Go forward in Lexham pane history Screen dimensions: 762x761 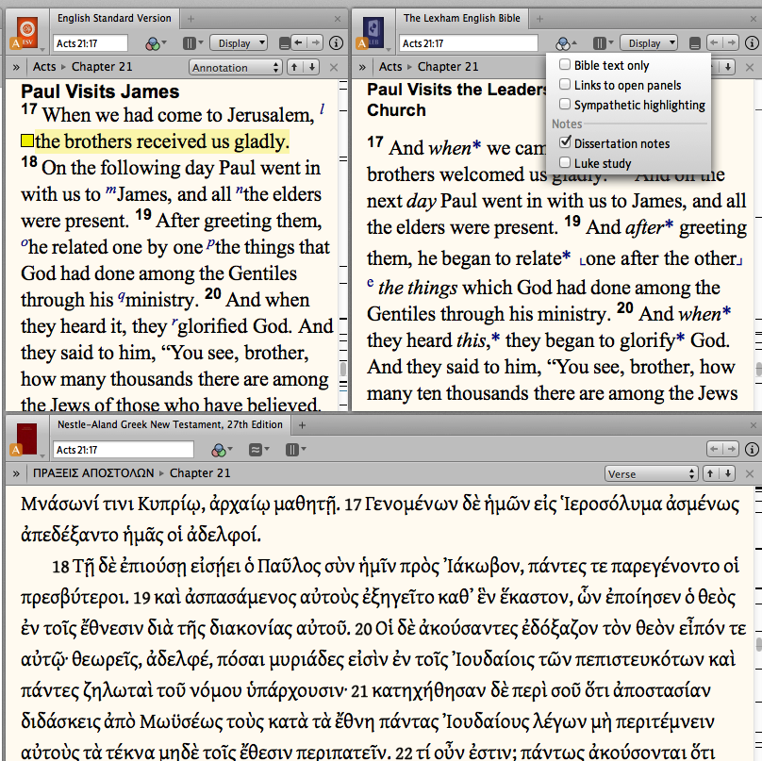click(731, 42)
